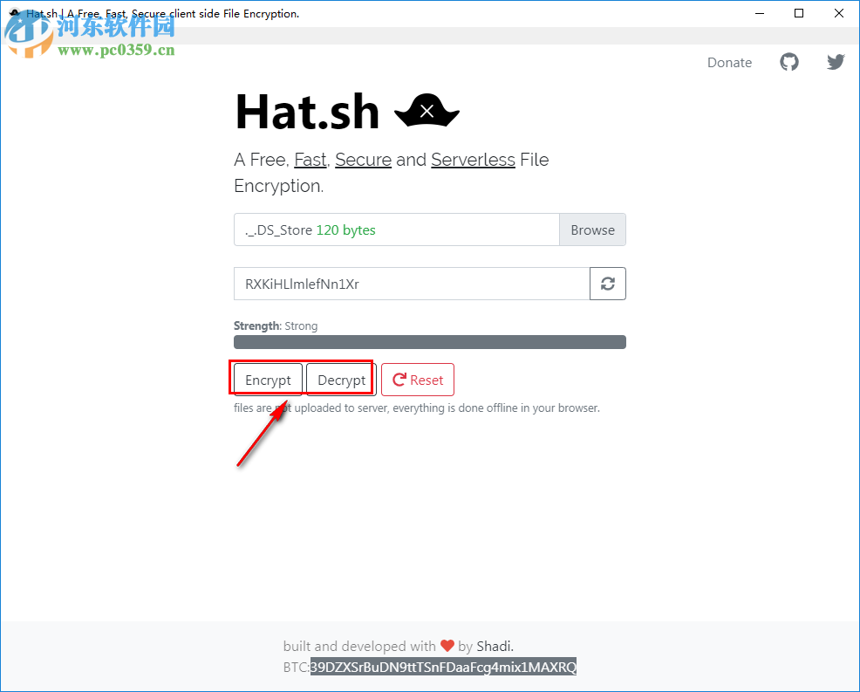Image resolution: width=860 pixels, height=692 pixels.
Task: Follow the Serverless underlined link
Action: click(x=473, y=160)
